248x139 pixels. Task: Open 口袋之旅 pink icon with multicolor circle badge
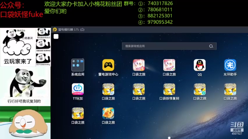(169, 65)
